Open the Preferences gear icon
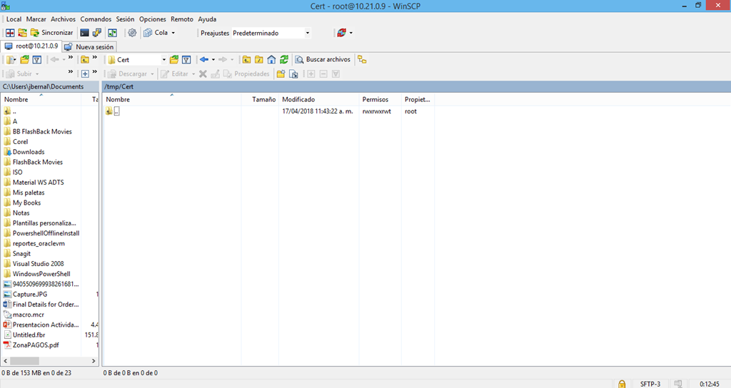This screenshot has width=731, height=388. tap(132, 33)
